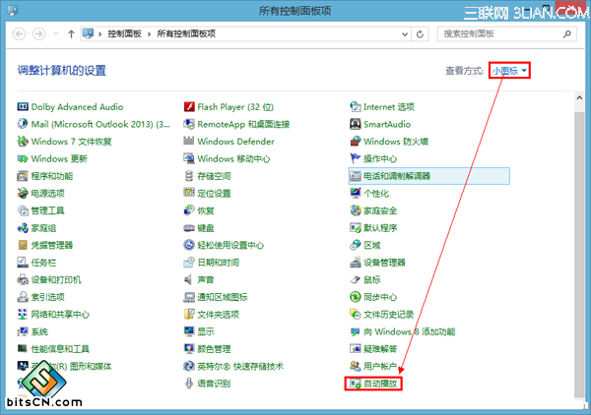Screen dimensions: 591x415
Task: Open the recent locations dropdown arrow
Action: [x=56, y=33]
